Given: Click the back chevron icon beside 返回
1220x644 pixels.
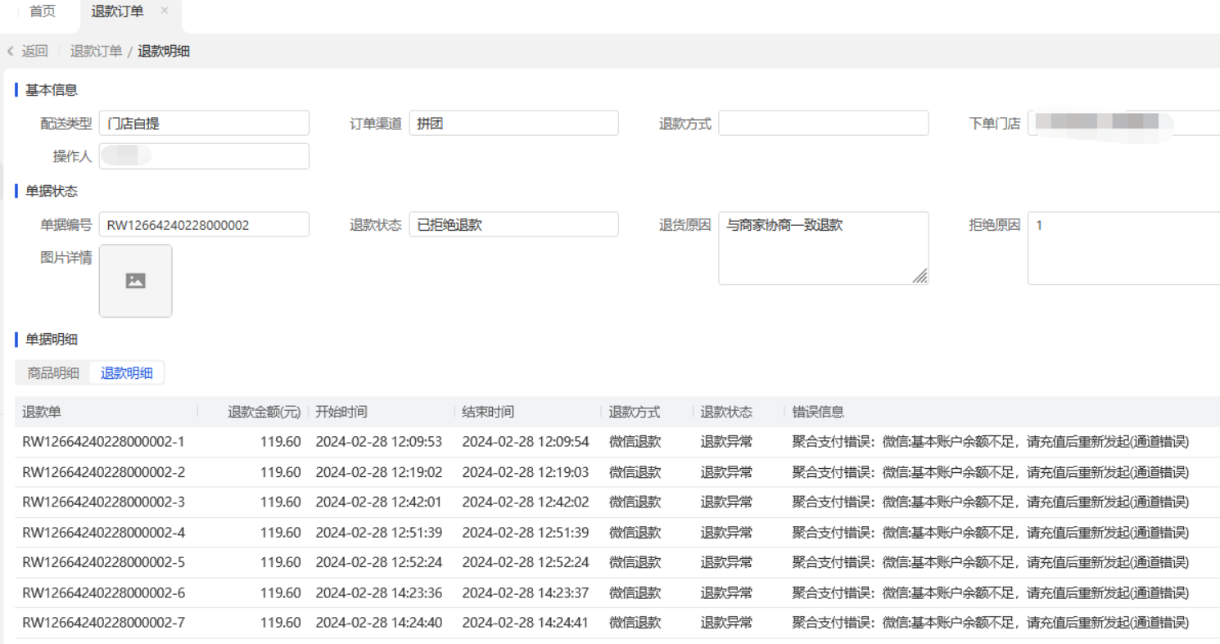Looking at the screenshot, I should [x=11, y=51].
